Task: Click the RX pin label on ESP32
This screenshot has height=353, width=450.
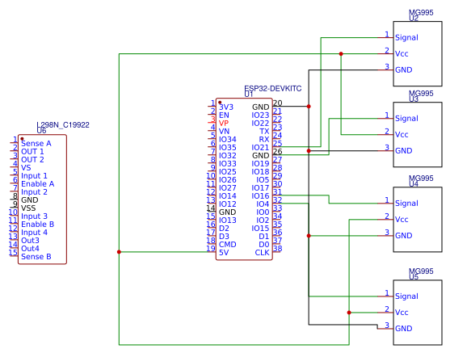Action: click(x=264, y=140)
